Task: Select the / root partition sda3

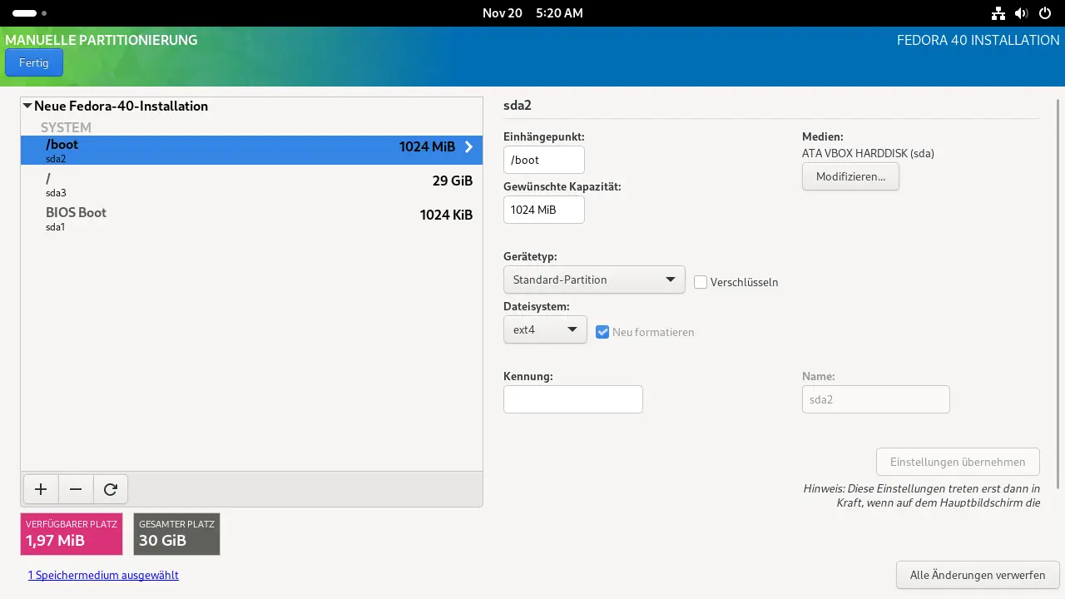Action: tap(250, 185)
